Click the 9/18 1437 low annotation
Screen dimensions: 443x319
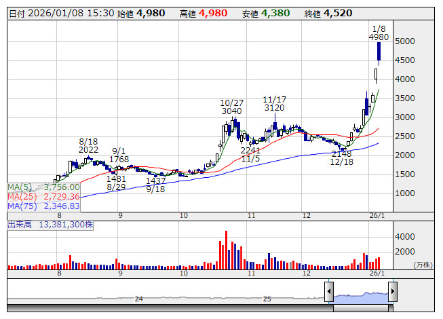pyautogui.click(x=156, y=185)
